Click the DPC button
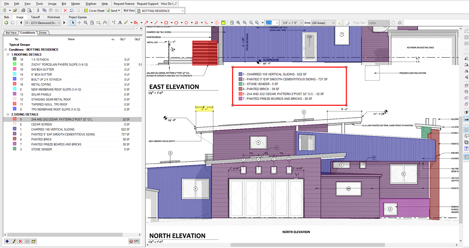Image resolution: width=469 pixels, height=248 pixels. [x=134, y=241]
